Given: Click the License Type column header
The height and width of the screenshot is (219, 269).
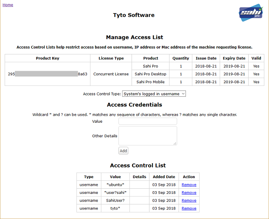Looking at the screenshot, I should pyautogui.click(x=111, y=58).
